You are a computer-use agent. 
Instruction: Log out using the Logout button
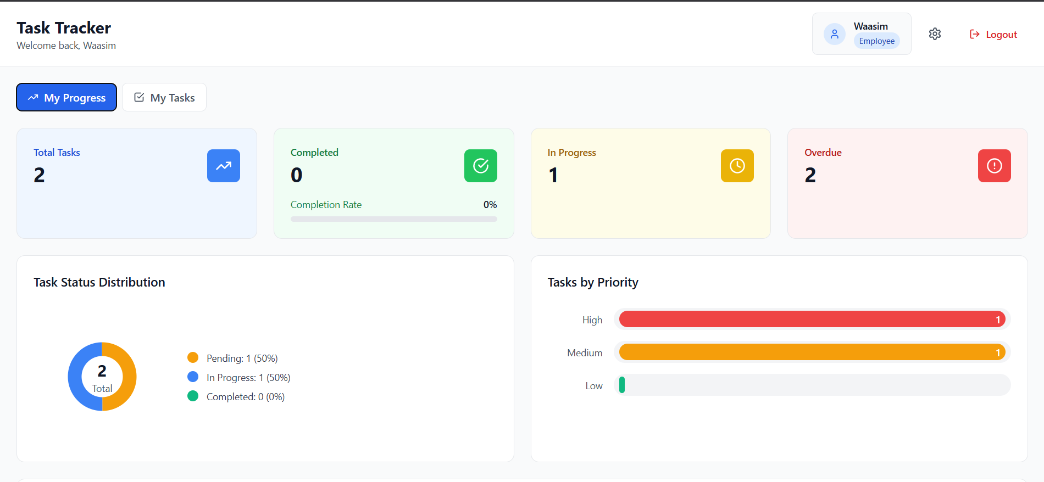click(x=993, y=34)
